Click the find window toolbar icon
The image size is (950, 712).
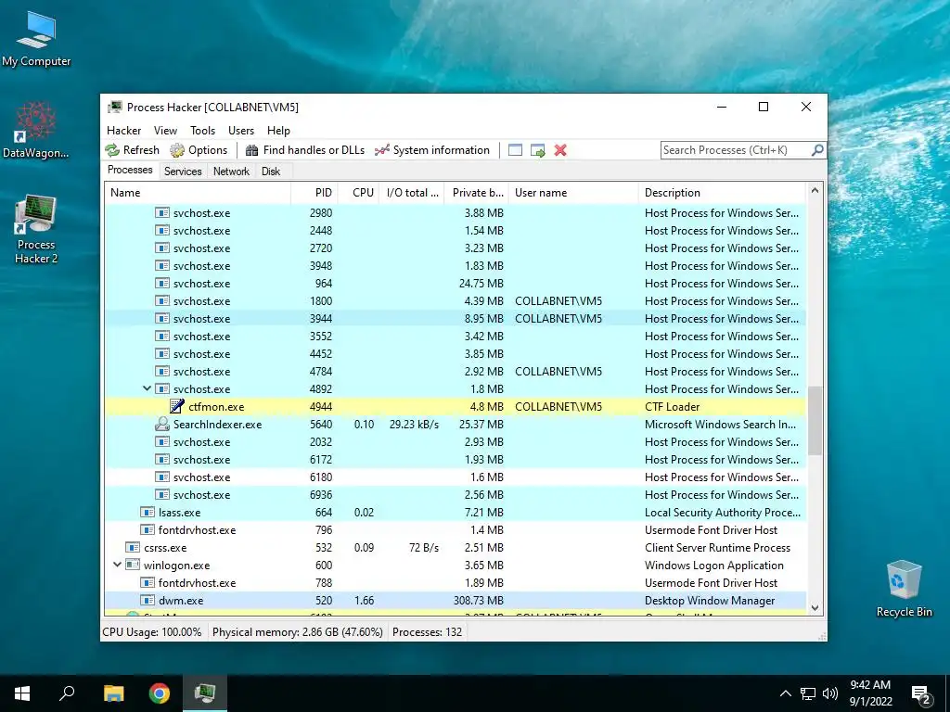click(515, 150)
